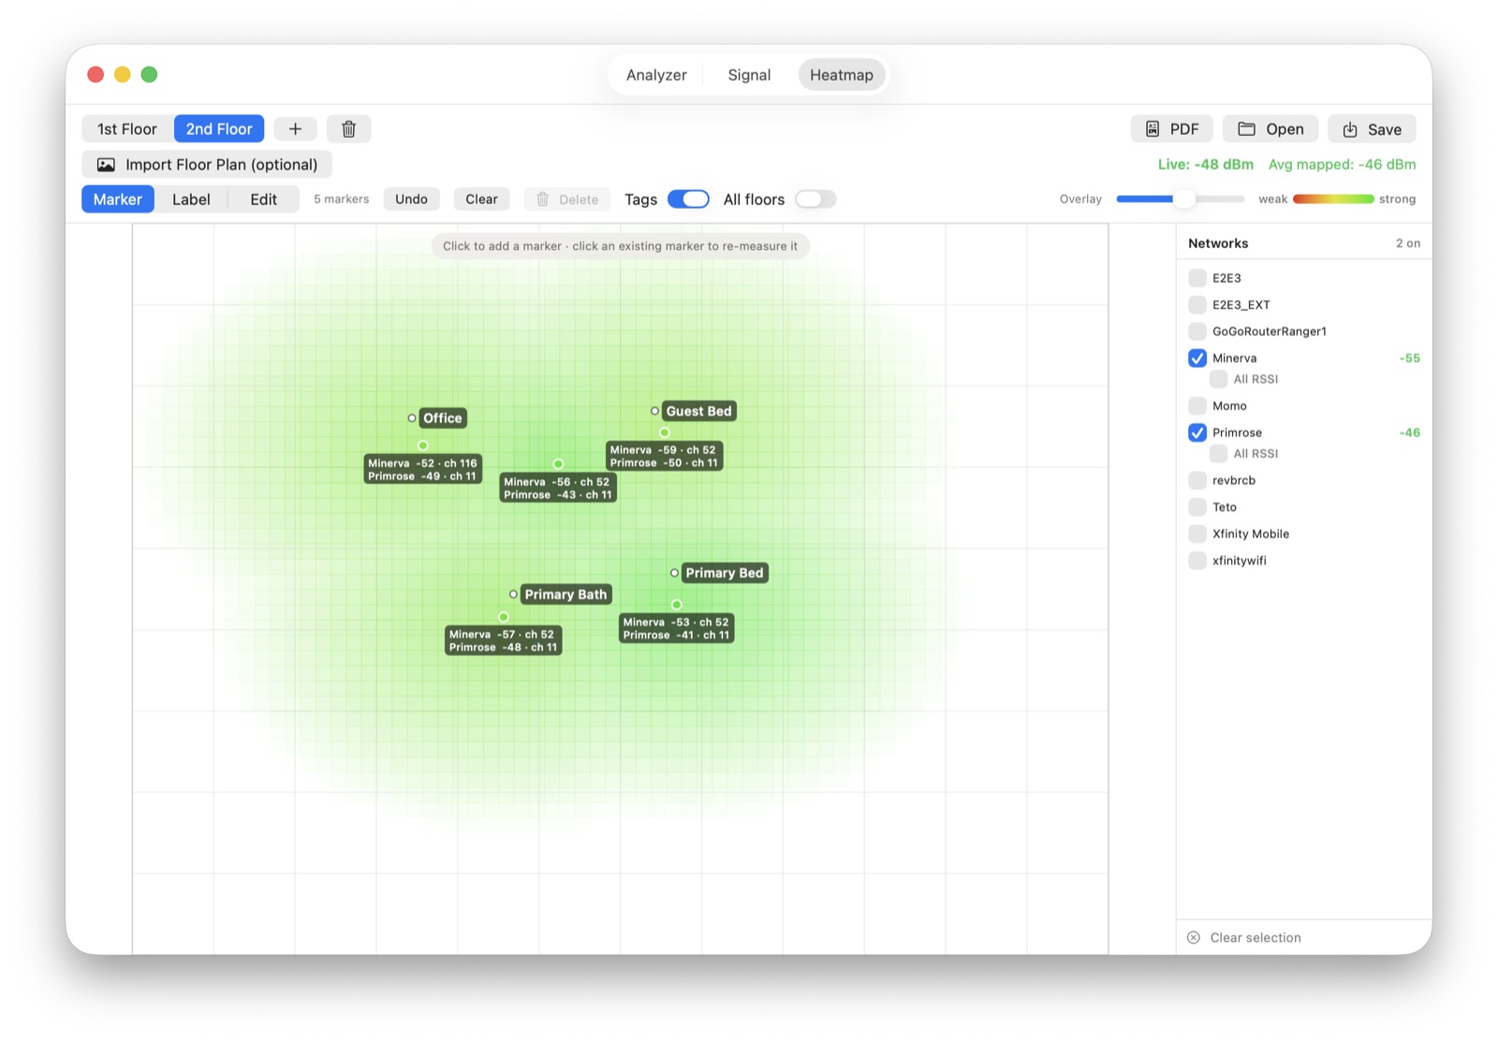
Task: Click the Clear markers button
Action: pyautogui.click(x=481, y=199)
